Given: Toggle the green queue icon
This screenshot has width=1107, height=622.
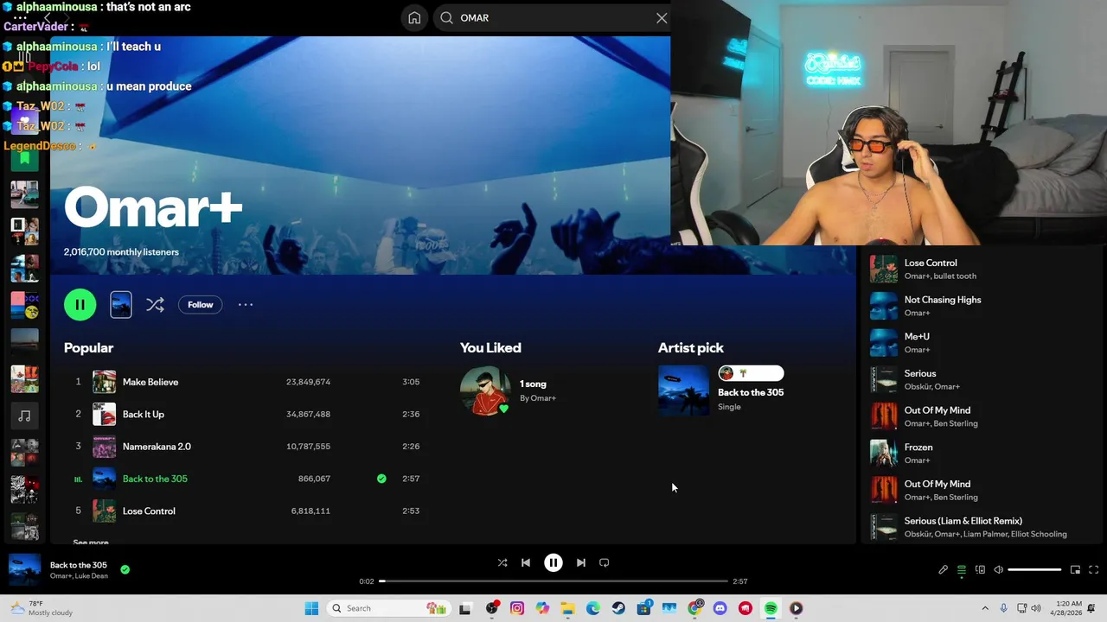Looking at the screenshot, I should pyautogui.click(x=962, y=569).
